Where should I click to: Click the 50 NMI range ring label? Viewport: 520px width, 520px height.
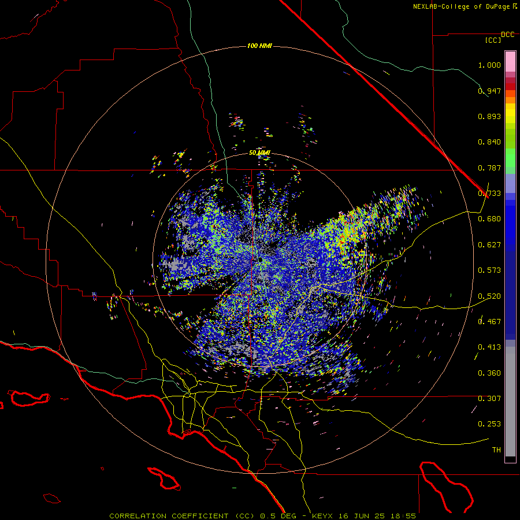[x=259, y=153]
